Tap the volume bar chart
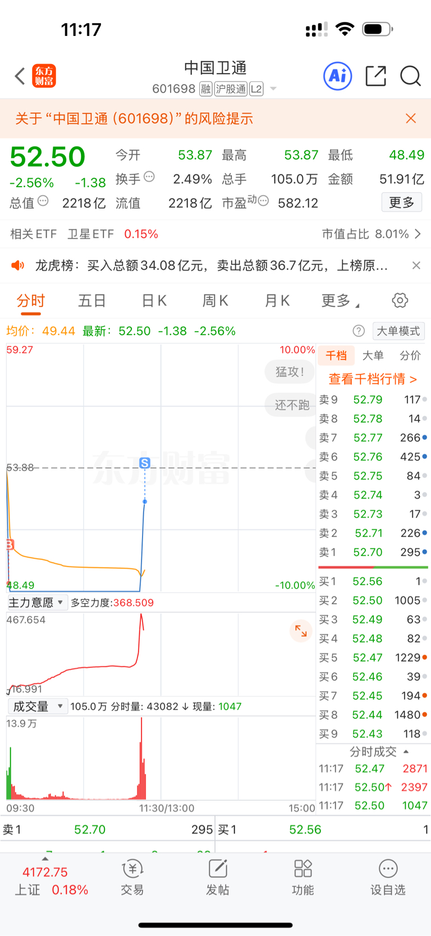431x936 pixels. (161, 758)
